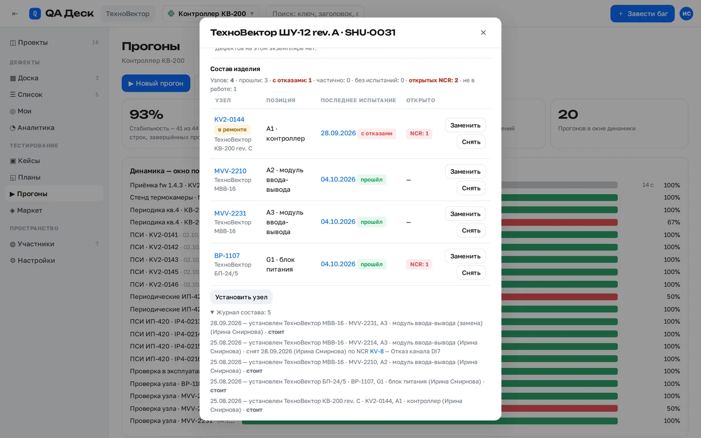The height and width of the screenshot is (438, 701).
Task: Open node link KV2-0144
Action: pos(229,119)
